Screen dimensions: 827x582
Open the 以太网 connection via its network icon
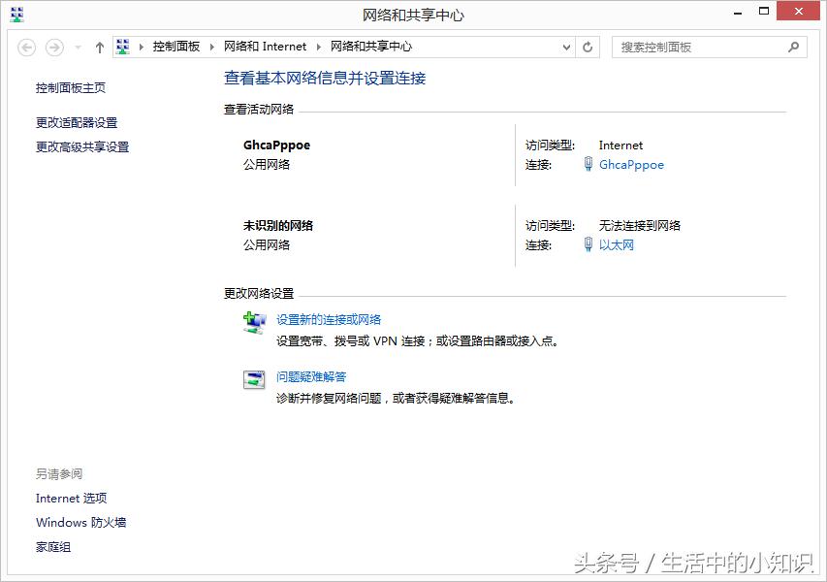tap(589, 244)
